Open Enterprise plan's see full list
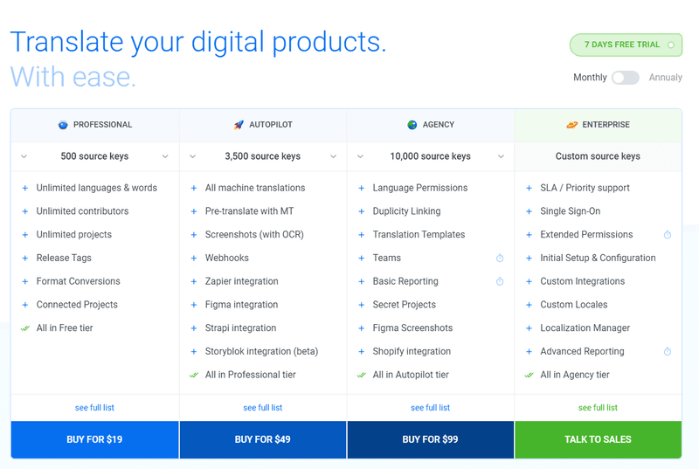Screen dimensions: 699x469 [598, 408]
